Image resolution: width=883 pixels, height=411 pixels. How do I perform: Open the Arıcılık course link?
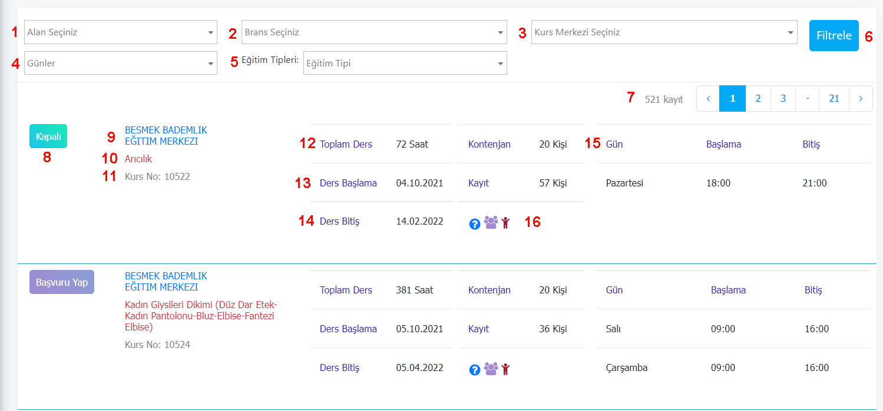point(138,159)
